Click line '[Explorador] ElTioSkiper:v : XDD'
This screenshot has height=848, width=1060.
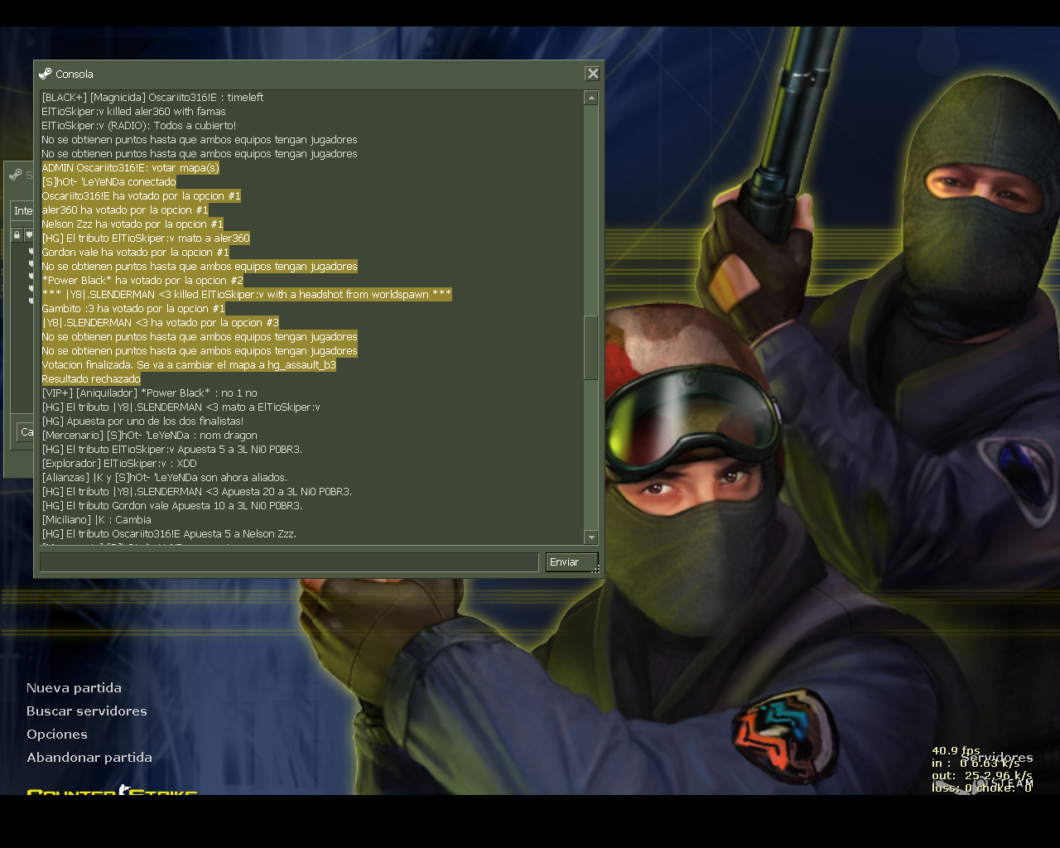coord(119,464)
